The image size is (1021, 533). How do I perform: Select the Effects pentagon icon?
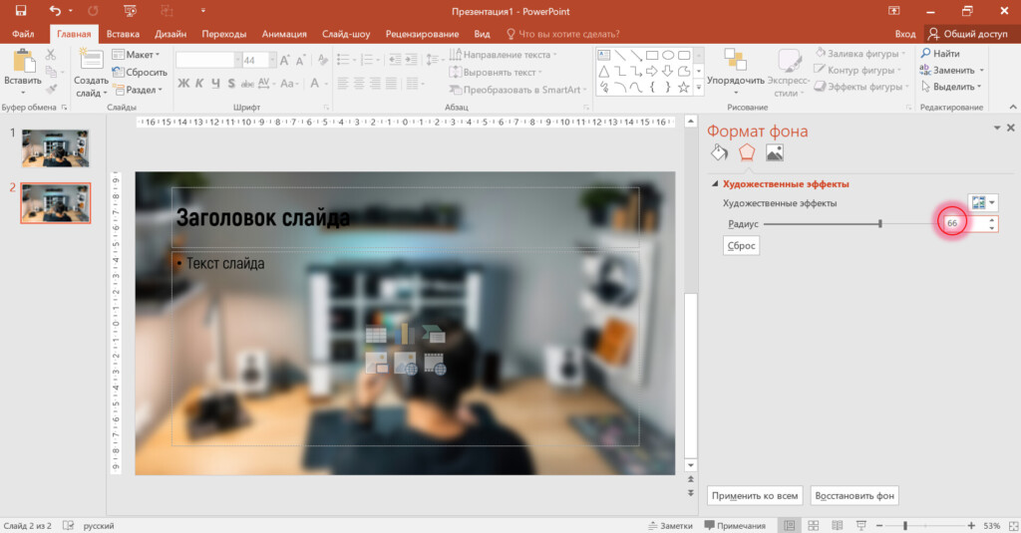(x=747, y=152)
